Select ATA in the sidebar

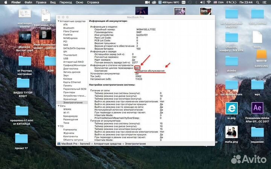[x=65, y=24]
